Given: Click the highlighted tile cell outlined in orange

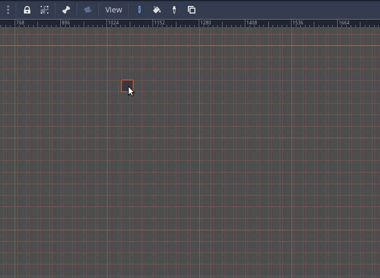Looking at the screenshot, I should coord(127,86).
